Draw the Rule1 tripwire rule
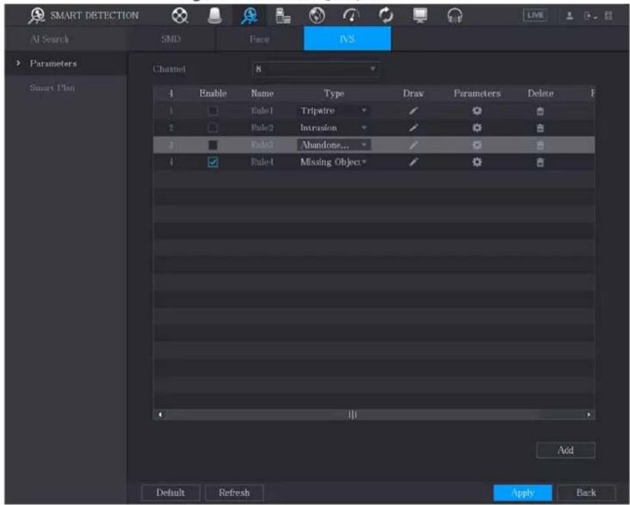The height and width of the screenshot is (505, 630). (x=413, y=111)
